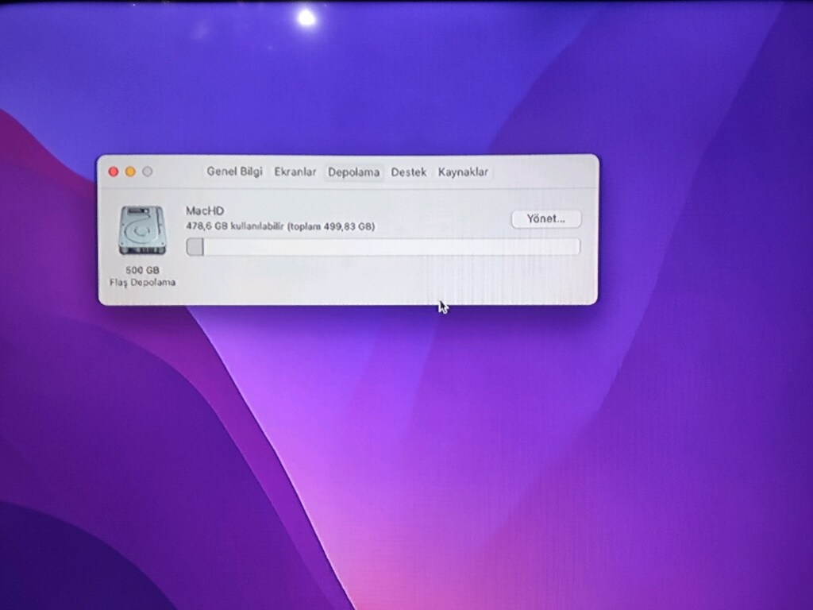Click the MacHD volume name

coord(205,210)
